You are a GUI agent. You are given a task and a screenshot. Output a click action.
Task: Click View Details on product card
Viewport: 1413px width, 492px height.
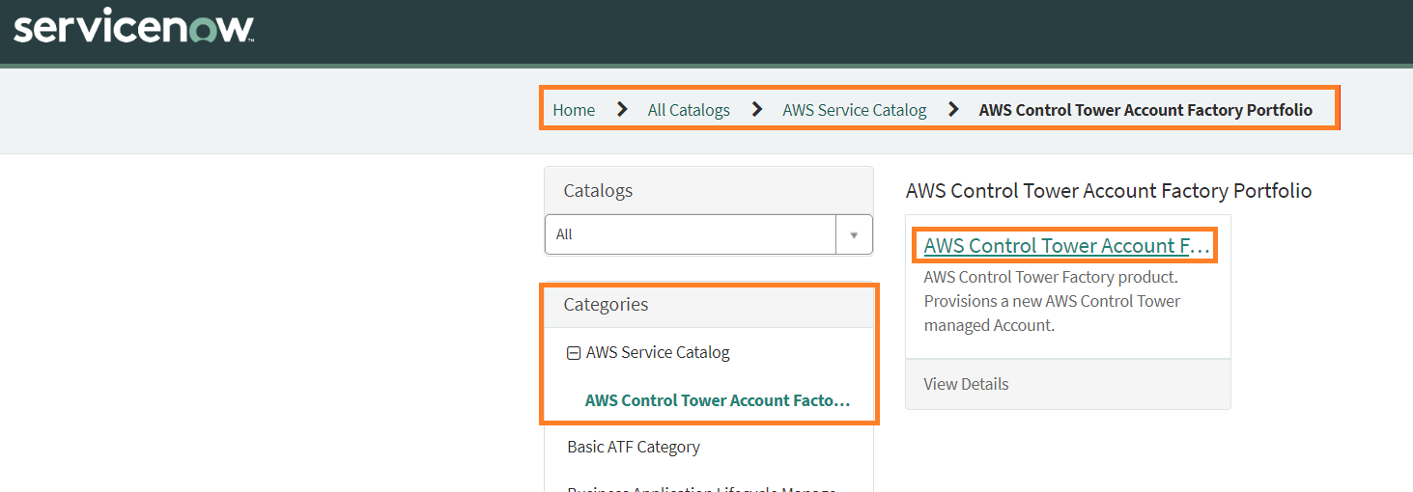966,384
